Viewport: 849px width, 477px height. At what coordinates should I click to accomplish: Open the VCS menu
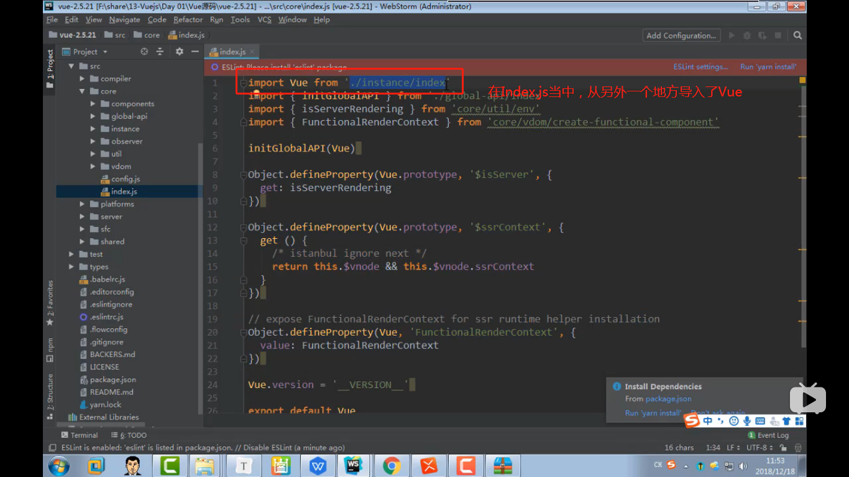(265, 20)
